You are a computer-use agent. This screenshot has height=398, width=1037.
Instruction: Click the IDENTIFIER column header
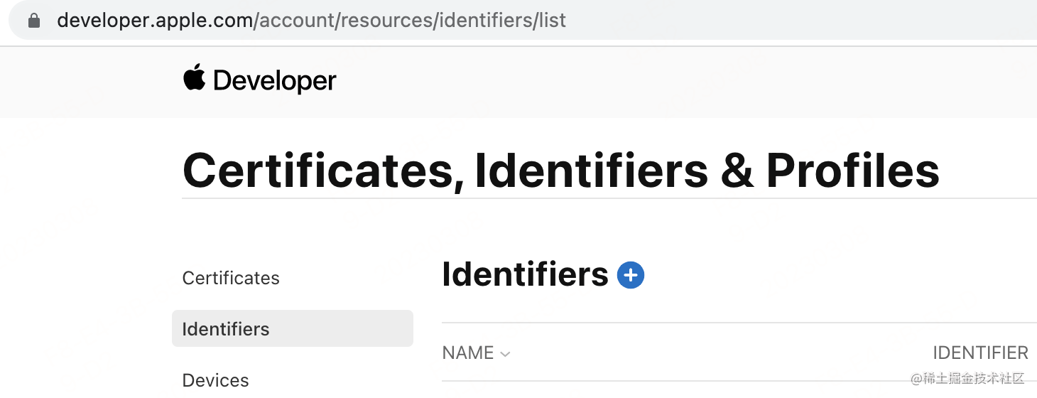(980, 353)
